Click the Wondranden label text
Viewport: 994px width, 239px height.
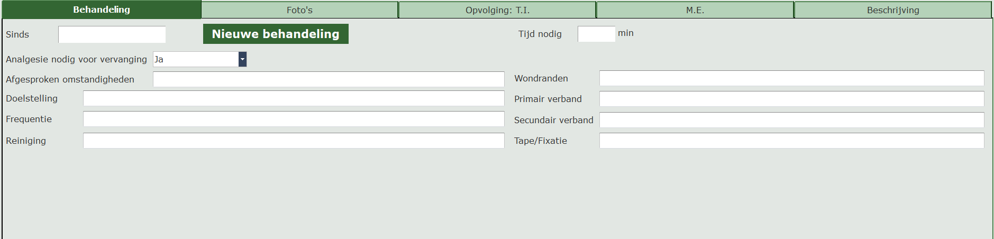tap(541, 78)
